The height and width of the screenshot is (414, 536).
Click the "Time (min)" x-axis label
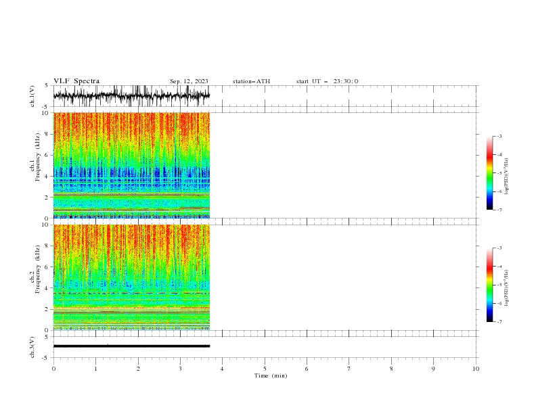[271, 375]
